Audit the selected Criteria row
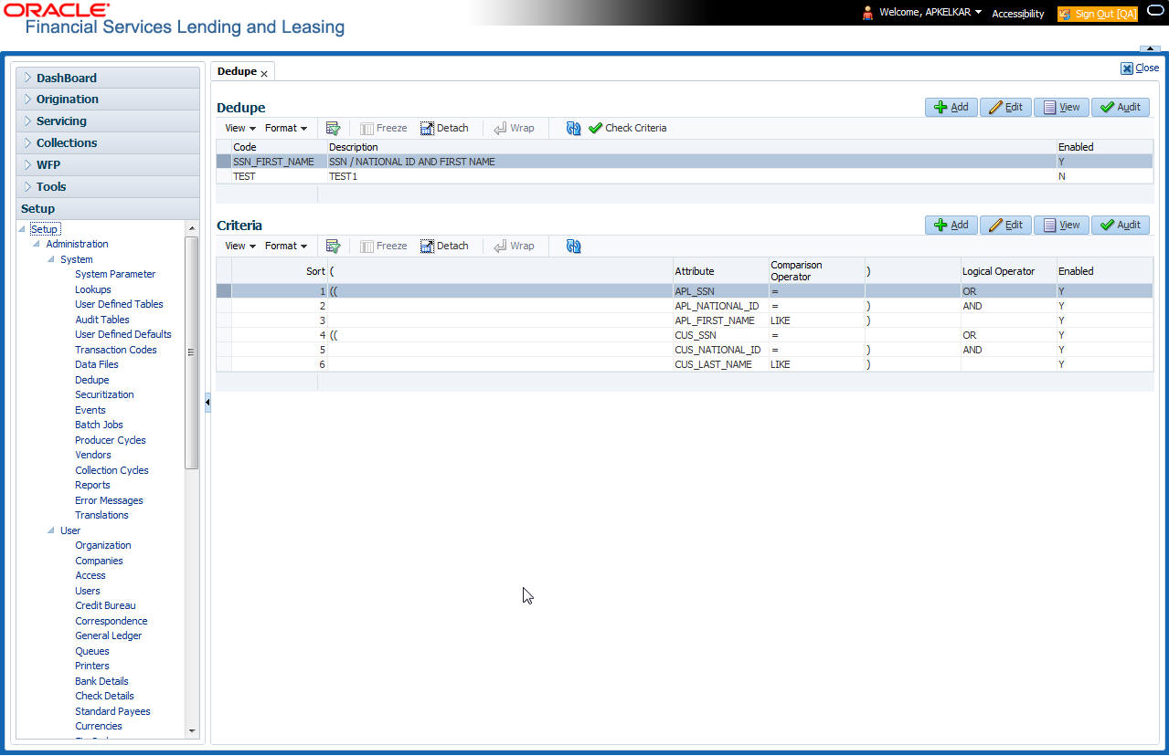This screenshot has height=756, width=1169. (1121, 226)
